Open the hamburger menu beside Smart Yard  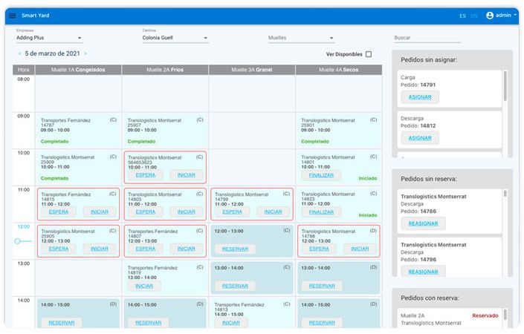13,16
